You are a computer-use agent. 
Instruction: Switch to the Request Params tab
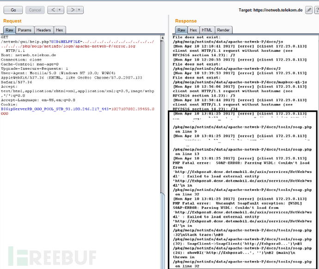25,30
